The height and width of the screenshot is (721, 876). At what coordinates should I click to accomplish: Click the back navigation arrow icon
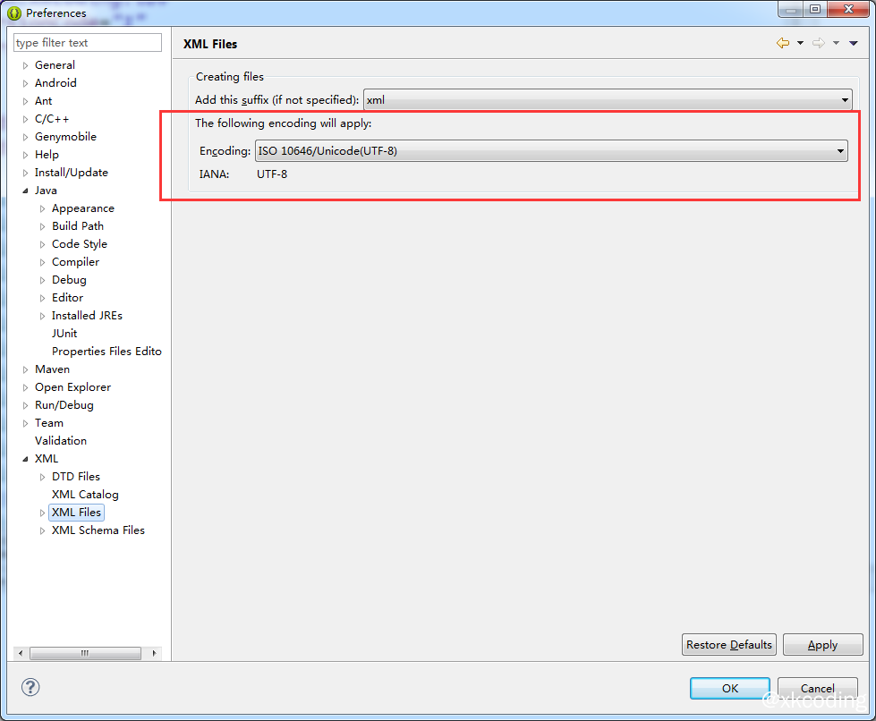click(783, 43)
